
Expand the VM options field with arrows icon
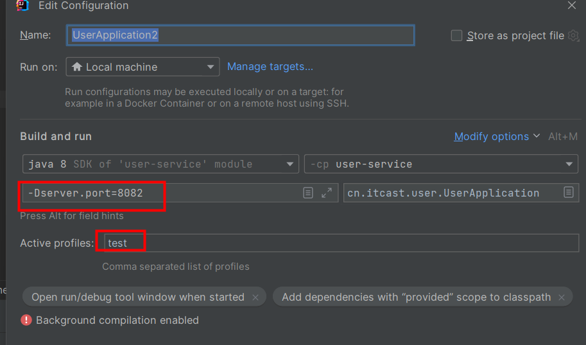coord(327,193)
